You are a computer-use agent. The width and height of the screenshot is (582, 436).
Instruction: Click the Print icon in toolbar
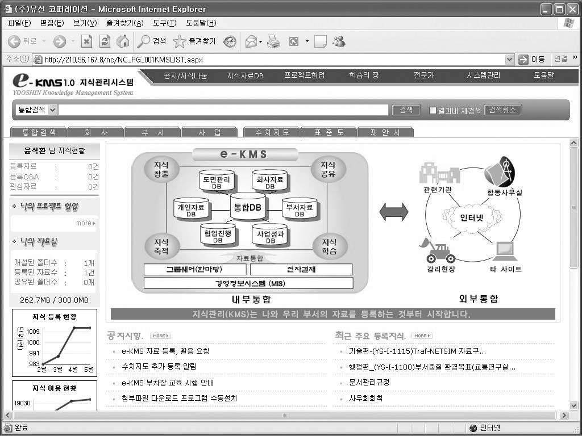(273, 41)
